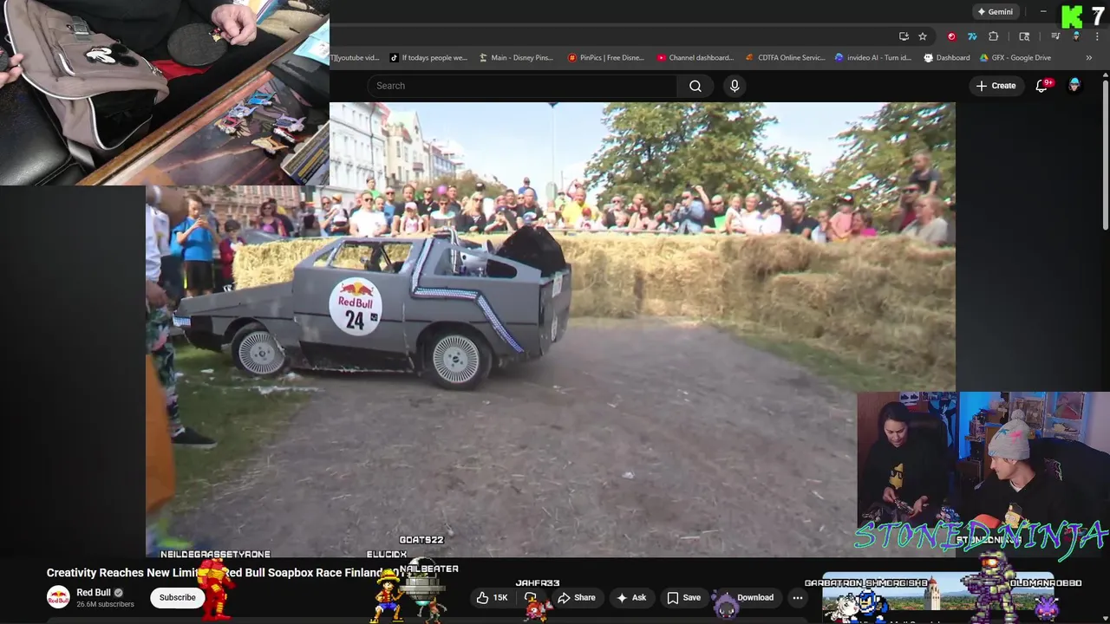Screen dimensions: 1110x624
Task: Open YouTube Create button
Action: click(x=996, y=86)
